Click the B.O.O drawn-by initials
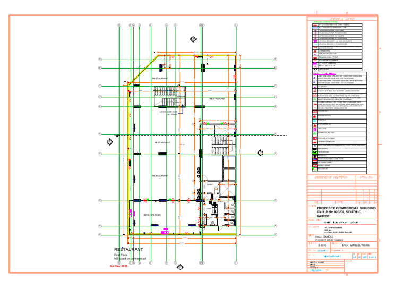The width and height of the screenshot is (408, 288). [x=322, y=245]
